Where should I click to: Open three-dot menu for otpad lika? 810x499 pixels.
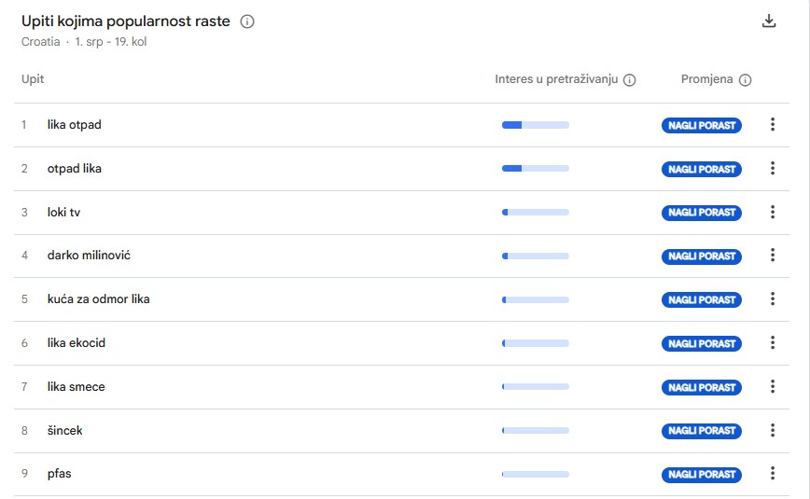(x=773, y=169)
